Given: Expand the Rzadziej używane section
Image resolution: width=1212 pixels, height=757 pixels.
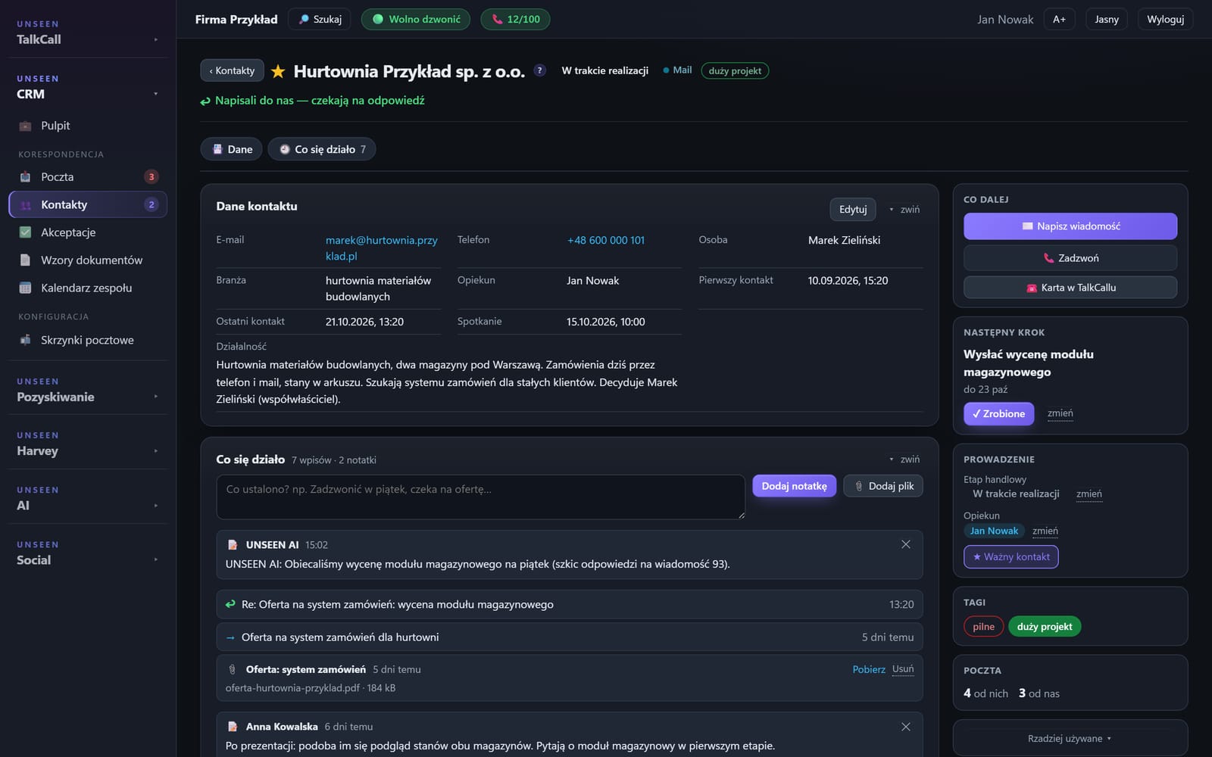Looking at the screenshot, I should point(1070,738).
